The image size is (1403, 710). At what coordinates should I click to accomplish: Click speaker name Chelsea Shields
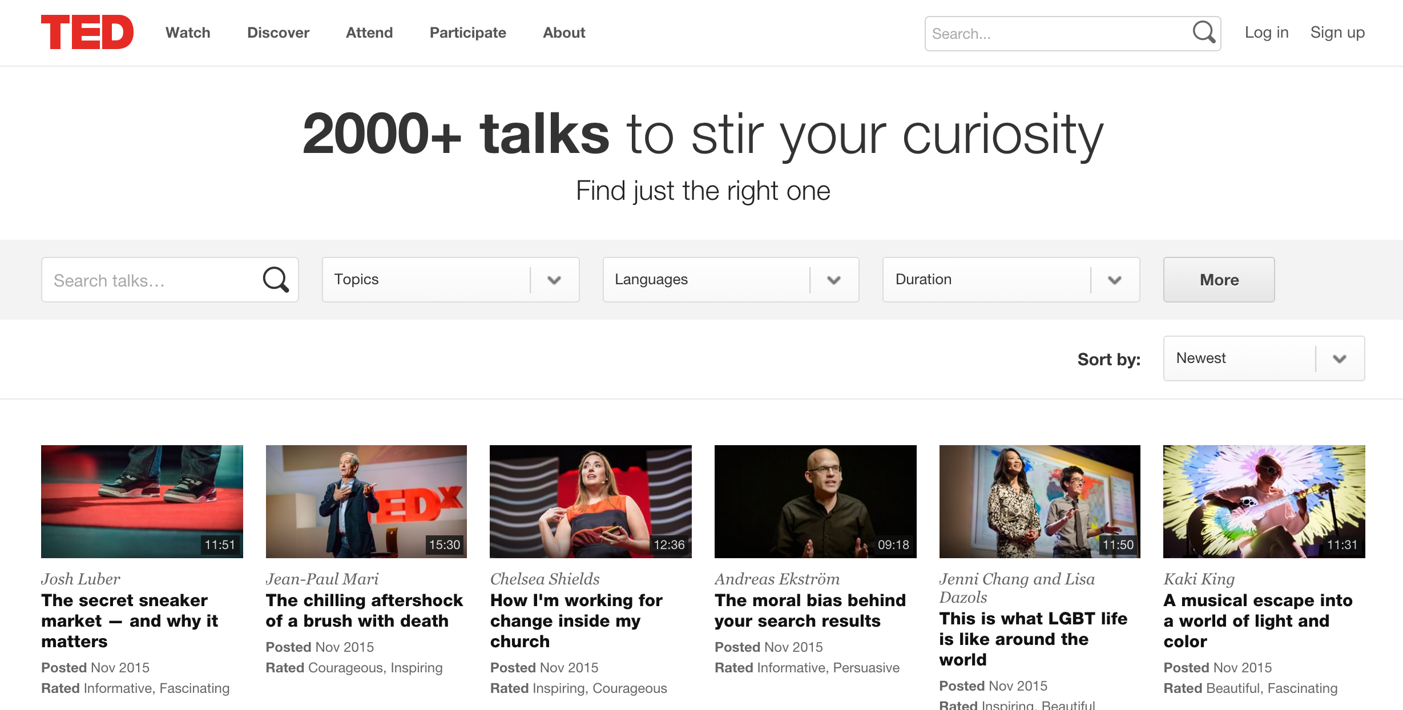pos(545,579)
